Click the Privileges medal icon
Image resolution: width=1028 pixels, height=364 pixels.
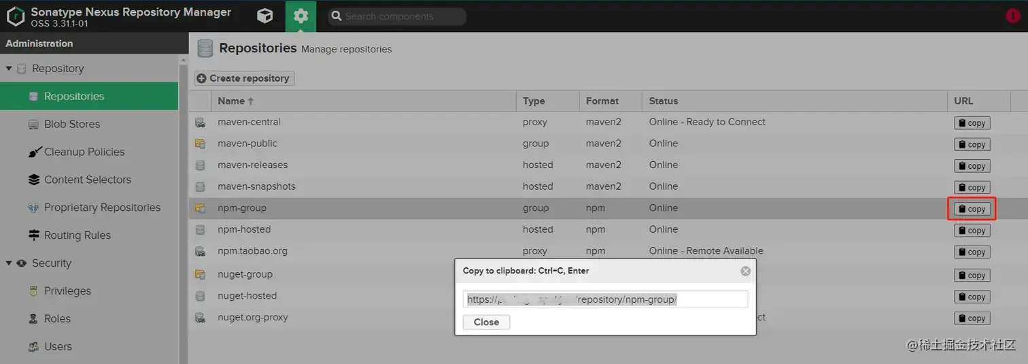click(x=33, y=291)
